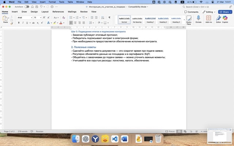This screenshot has height=146, width=234.
Task: Switch to the References tab
Action: coord(58,12)
